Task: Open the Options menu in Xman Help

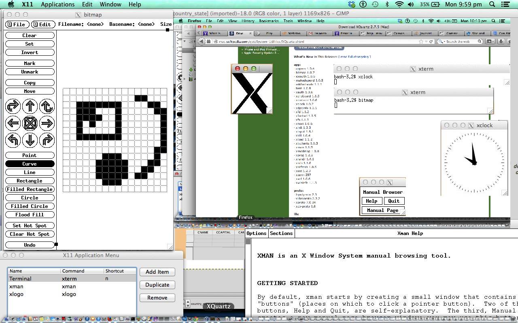Action: click(257, 233)
